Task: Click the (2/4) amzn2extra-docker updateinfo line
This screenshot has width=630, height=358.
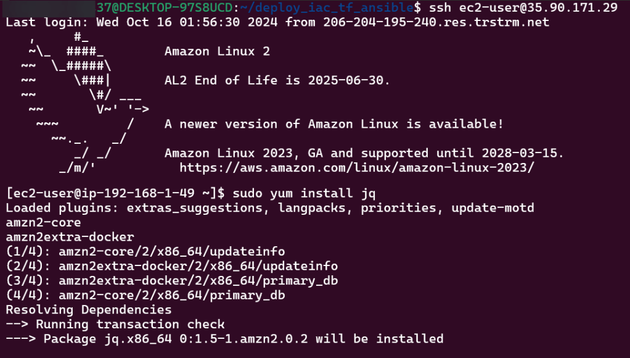Action: point(171,266)
